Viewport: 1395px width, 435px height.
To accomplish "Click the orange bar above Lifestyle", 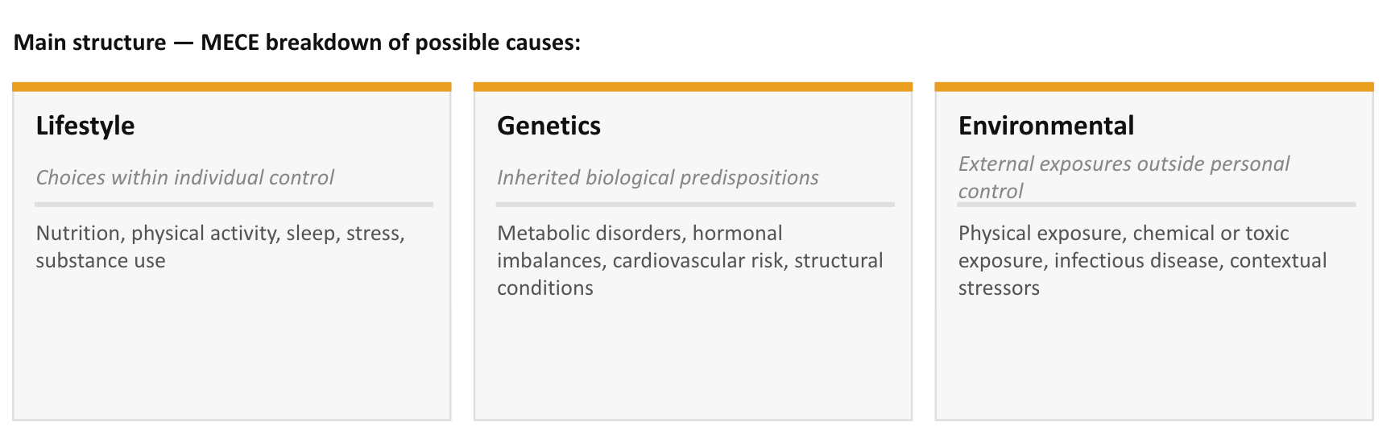I will (232, 86).
